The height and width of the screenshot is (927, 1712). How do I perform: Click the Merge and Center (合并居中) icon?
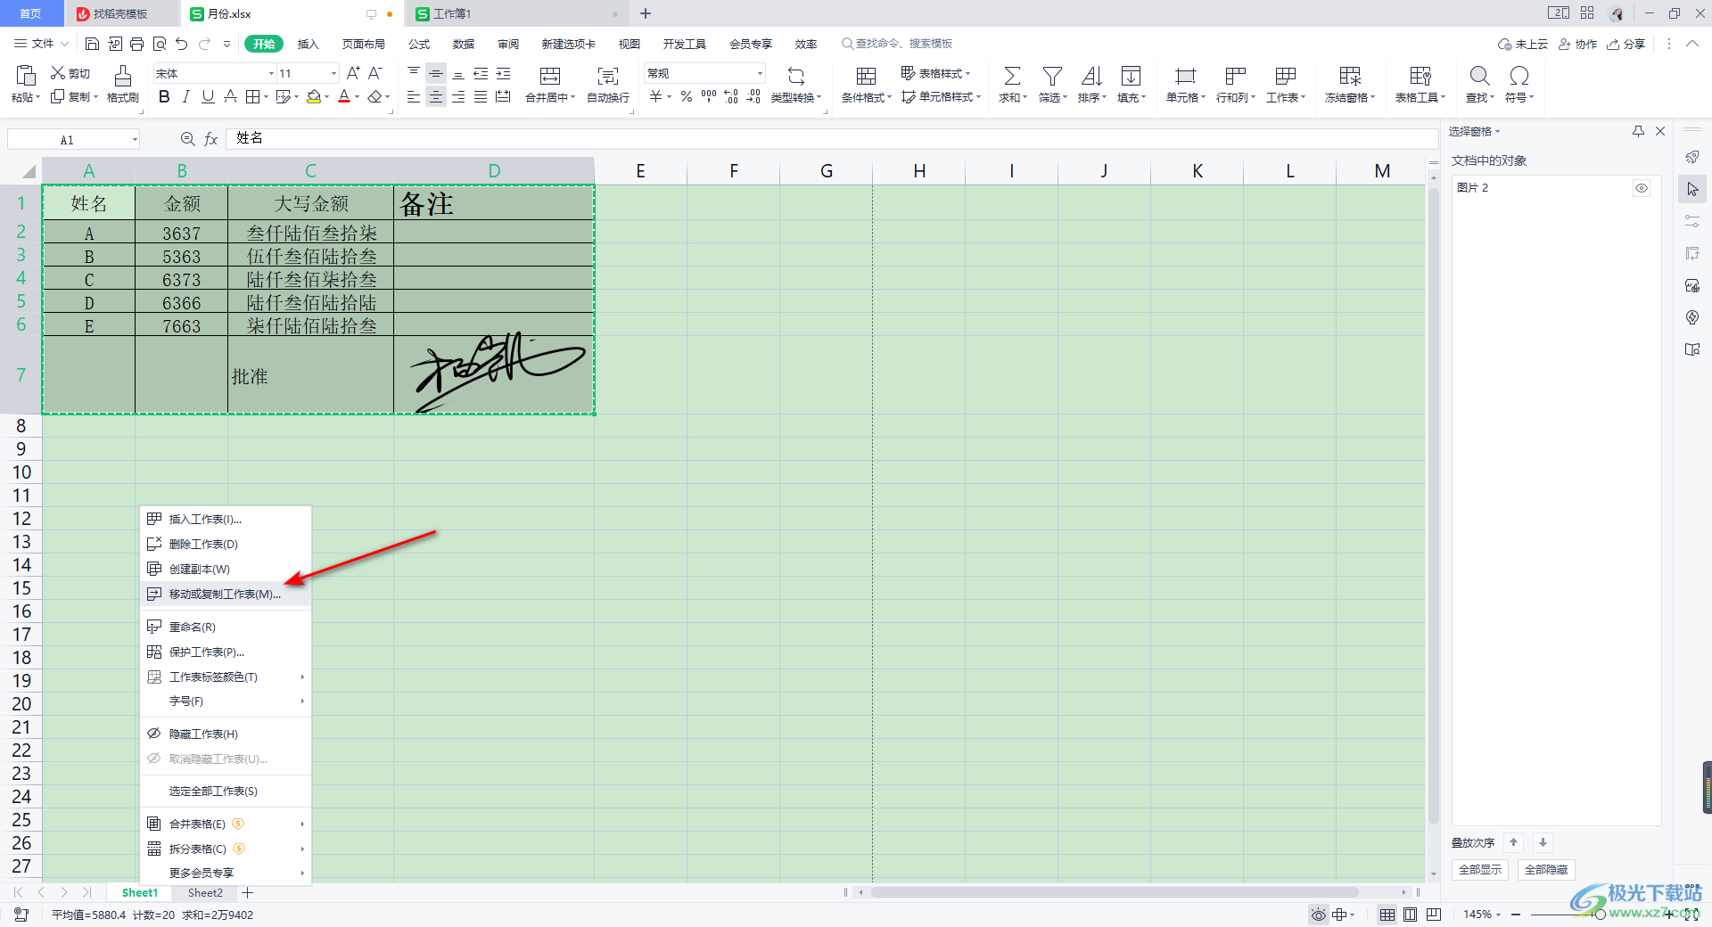(550, 77)
